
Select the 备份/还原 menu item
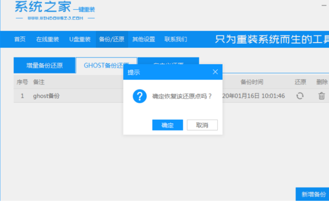pos(112,39)
